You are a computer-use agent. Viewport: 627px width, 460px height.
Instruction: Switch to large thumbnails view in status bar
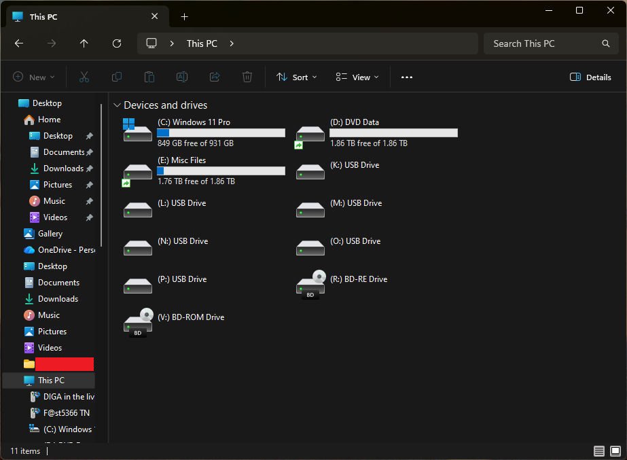(x=615, y=451)
